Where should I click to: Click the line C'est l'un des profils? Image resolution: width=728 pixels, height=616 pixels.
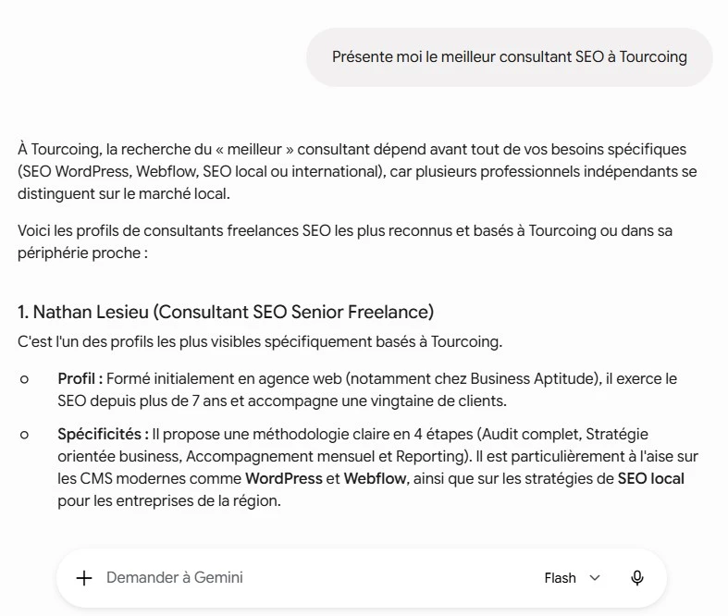tap(260, 342)
